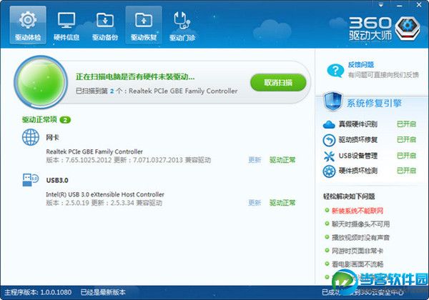This screenshot has height=300, width=429.
Task: Select the 正在扫描电脑是否有硬件未装驱动 status line
Action: click(135, 76)
